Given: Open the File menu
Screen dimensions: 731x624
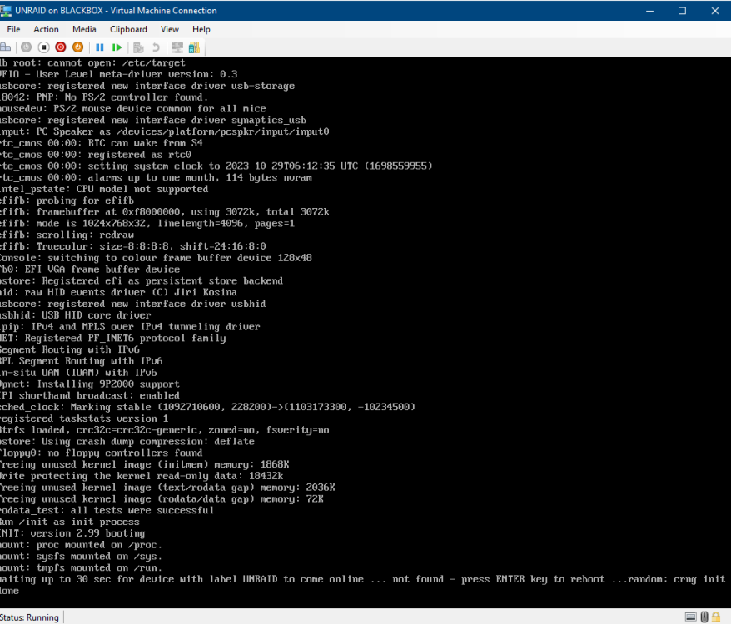Looking at the screenshot, I should pyautogui.click(x=13, y=29).
